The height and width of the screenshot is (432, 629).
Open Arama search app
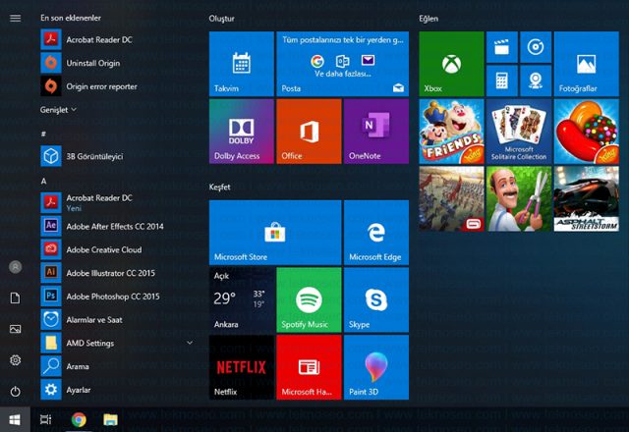click(x=118, y=366)
